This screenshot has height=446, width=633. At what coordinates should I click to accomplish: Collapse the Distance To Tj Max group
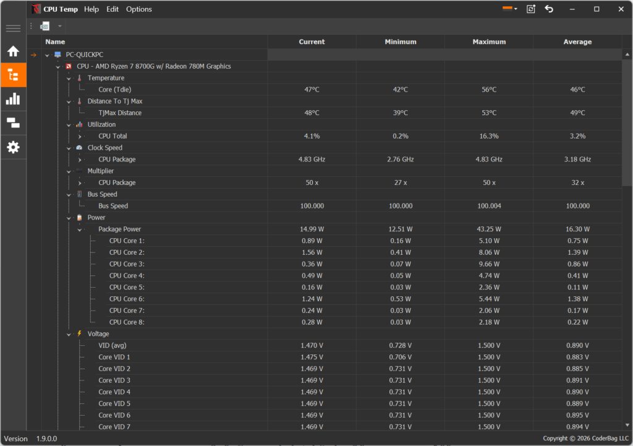pos(69,101)
